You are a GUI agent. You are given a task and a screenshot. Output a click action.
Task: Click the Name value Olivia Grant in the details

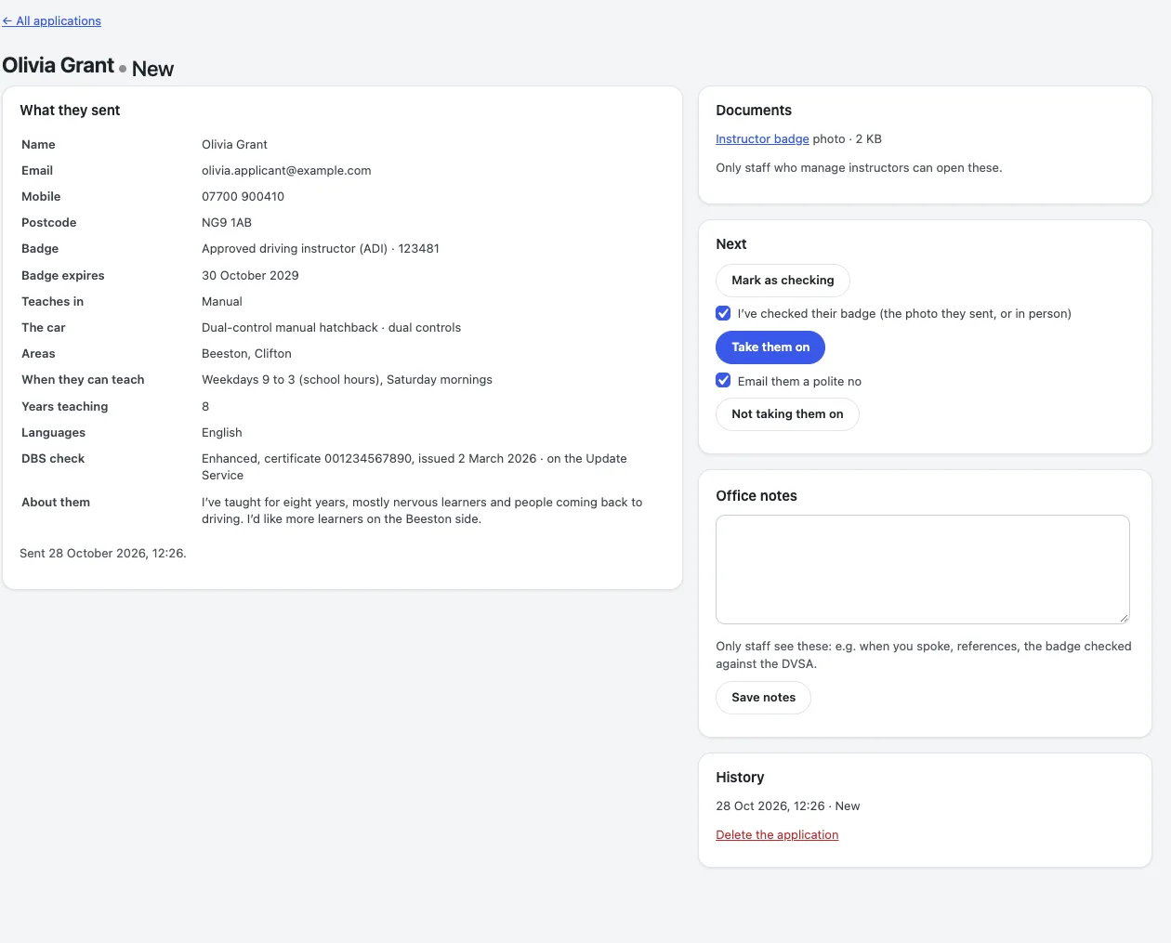234,144
